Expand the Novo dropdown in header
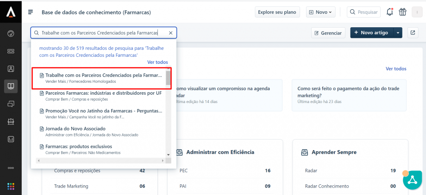This screenshot has height=195, width=426. [321, 12]
